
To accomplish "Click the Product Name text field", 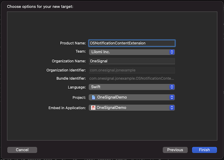I will pos(132,43).
